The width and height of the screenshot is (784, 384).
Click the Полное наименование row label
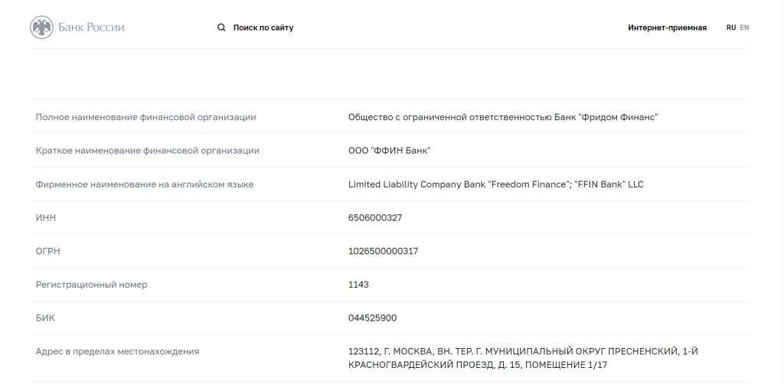pyautogui.click(x=145, y=117)
